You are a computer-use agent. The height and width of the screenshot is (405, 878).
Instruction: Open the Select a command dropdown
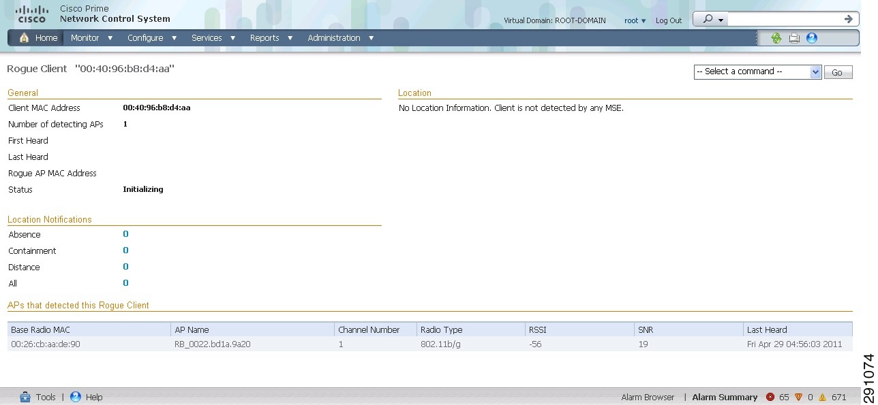point(757,71)
